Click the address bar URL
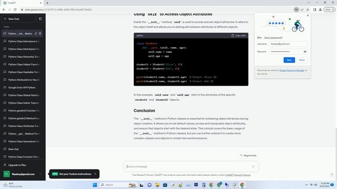 pos(58,9)
